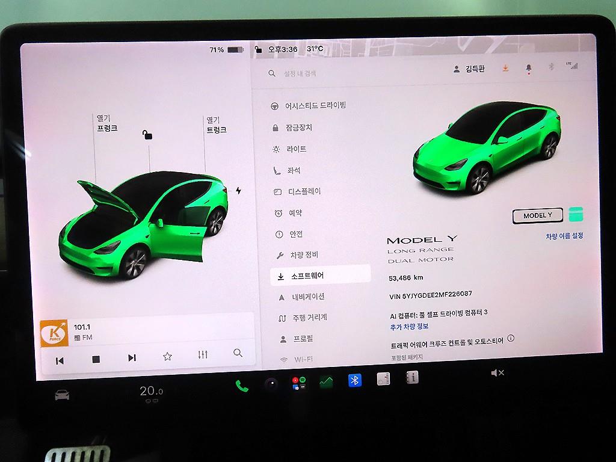This screenshot has width=616, height=462.
Task: Open 프로필 settings
Action: point(297,339)
